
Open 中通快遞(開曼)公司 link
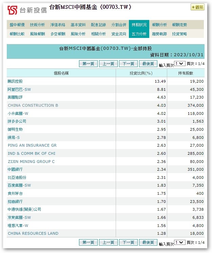[24, 209]
